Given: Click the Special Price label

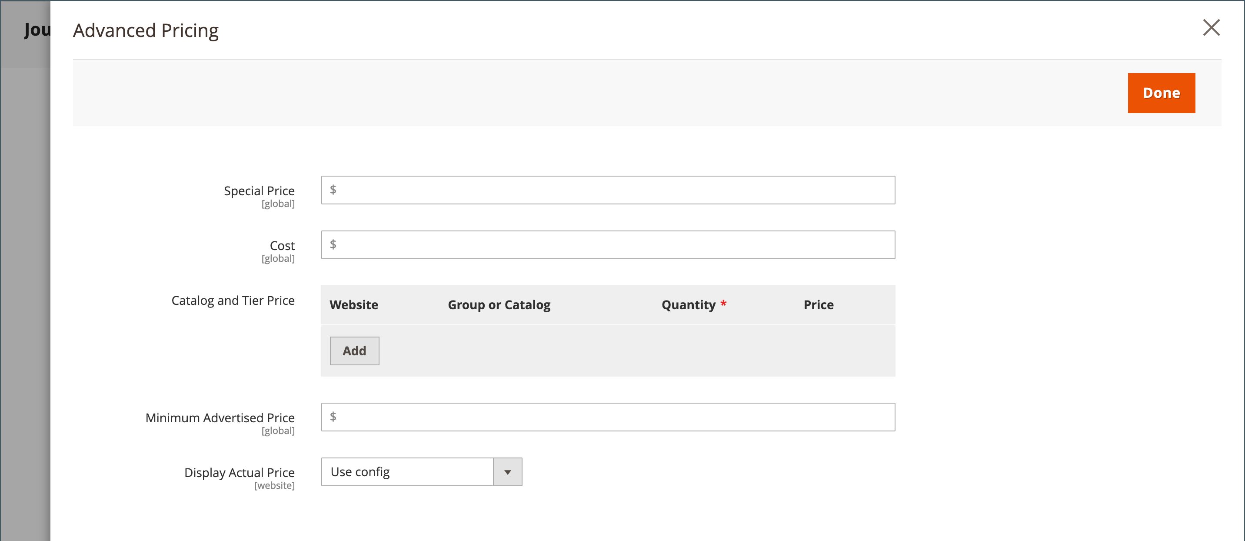Looking at the screenshot, I should pyautogui.click(x=259, y=191).
